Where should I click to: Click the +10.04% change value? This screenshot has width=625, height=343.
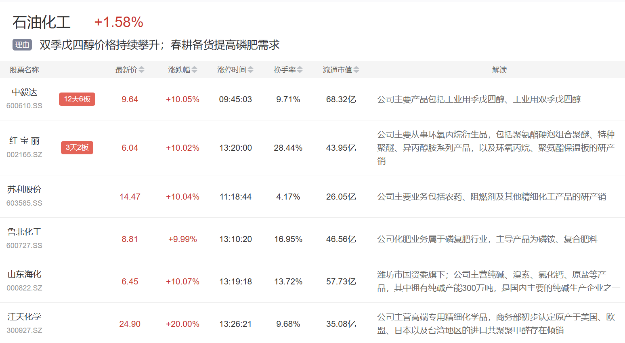pos(182,197)
